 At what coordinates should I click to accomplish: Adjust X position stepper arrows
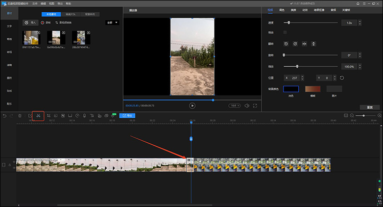pyautogui.click(x=302, y=78)
